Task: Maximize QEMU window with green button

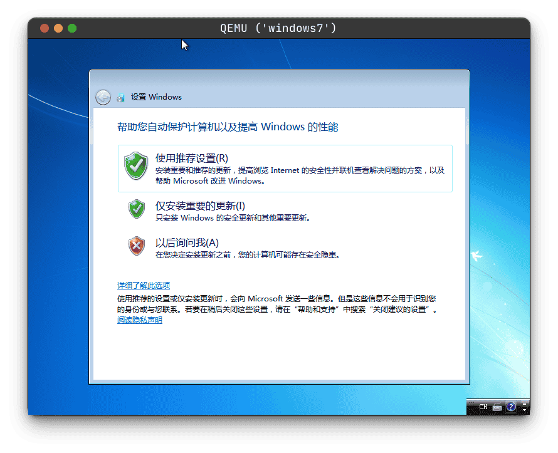Action: 72,28
